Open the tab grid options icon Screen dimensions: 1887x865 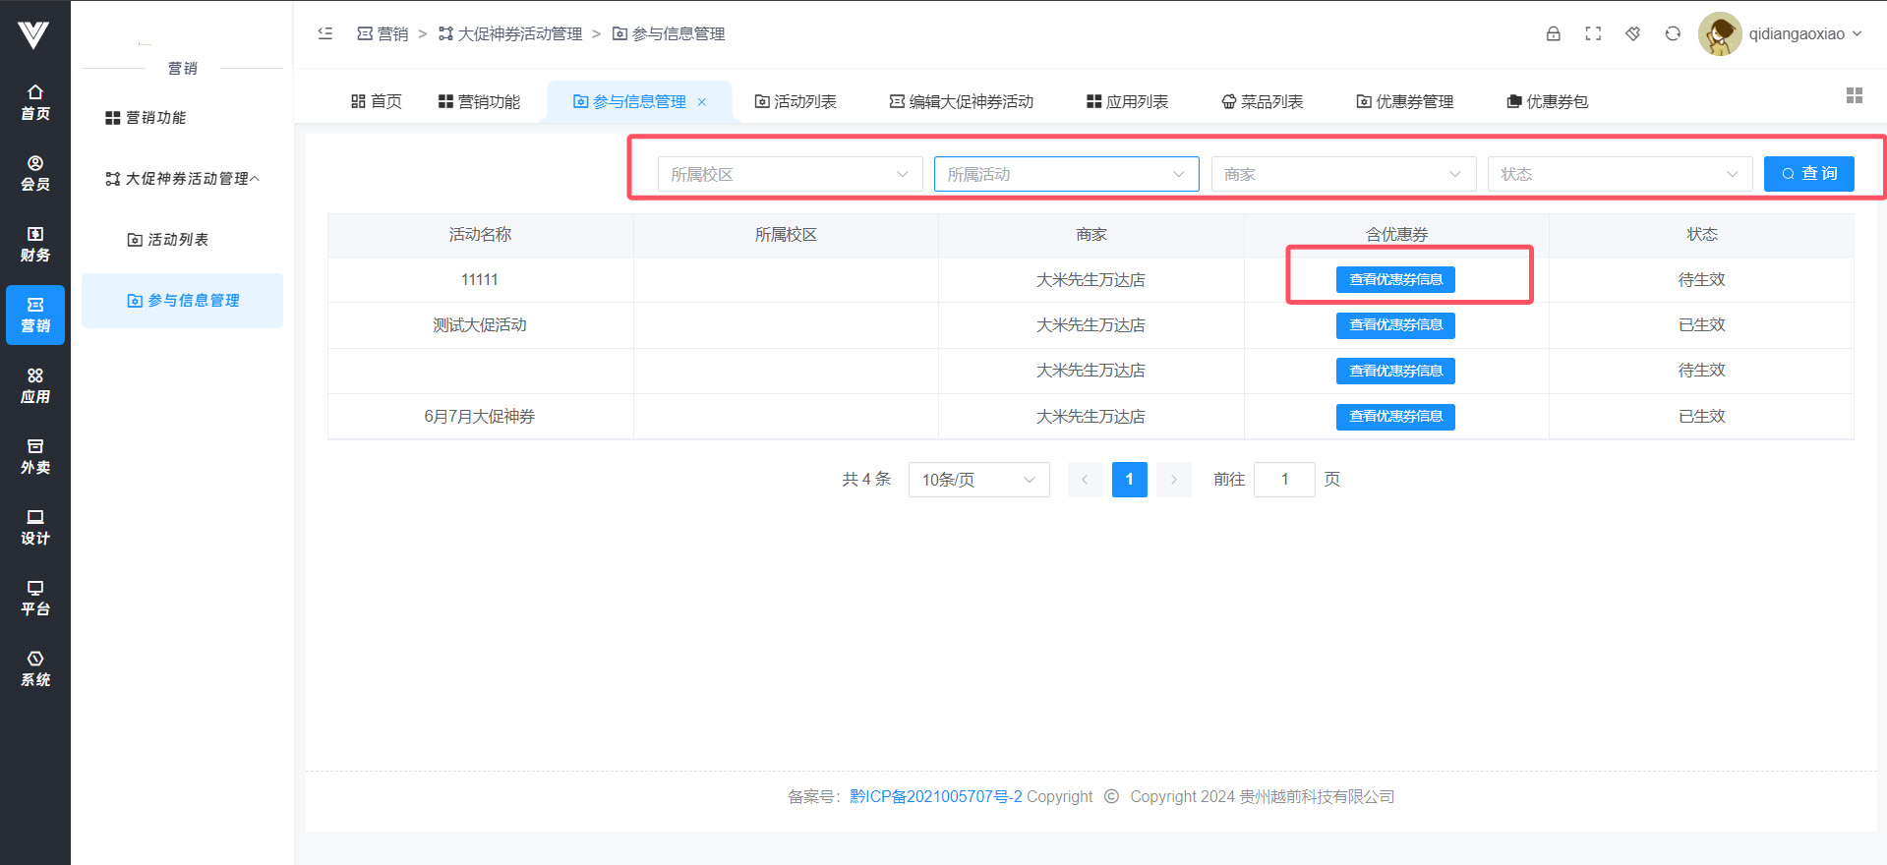point(1854,95)
